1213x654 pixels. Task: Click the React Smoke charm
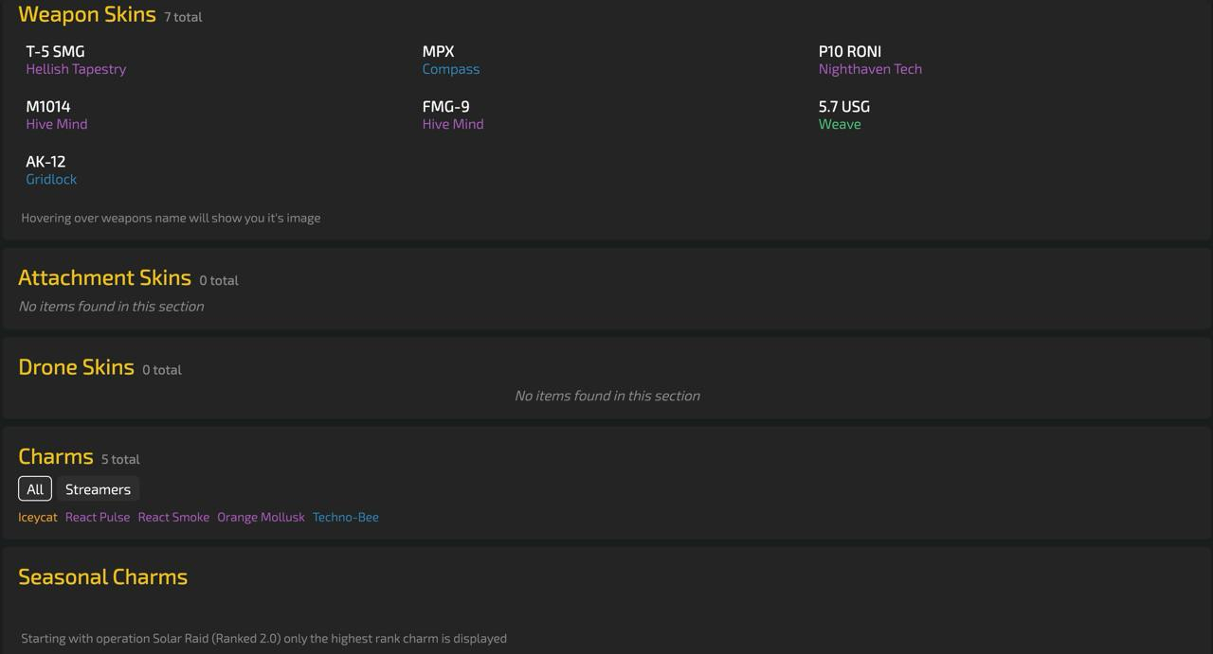point(173,517)
